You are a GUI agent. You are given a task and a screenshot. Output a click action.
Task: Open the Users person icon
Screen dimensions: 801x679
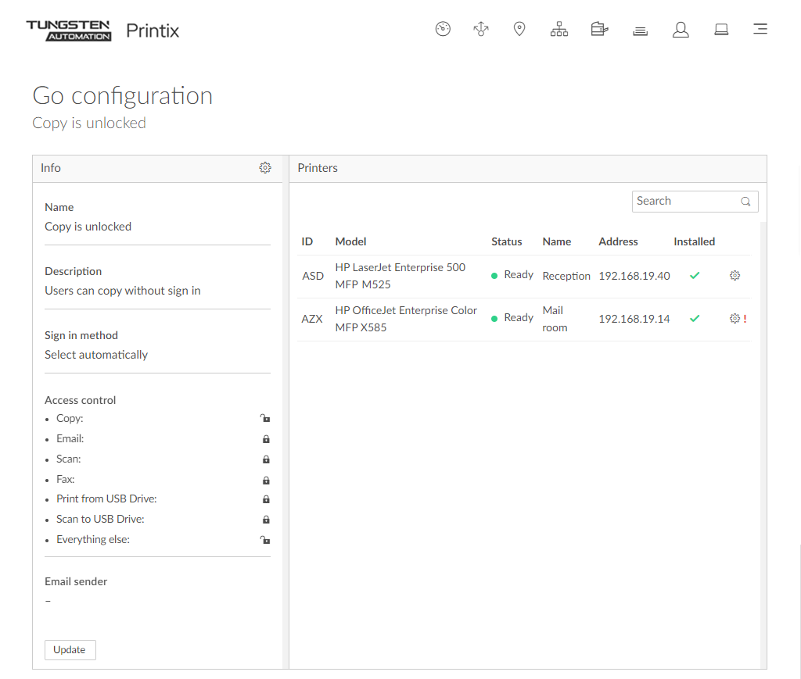click(x=681, y=30)
